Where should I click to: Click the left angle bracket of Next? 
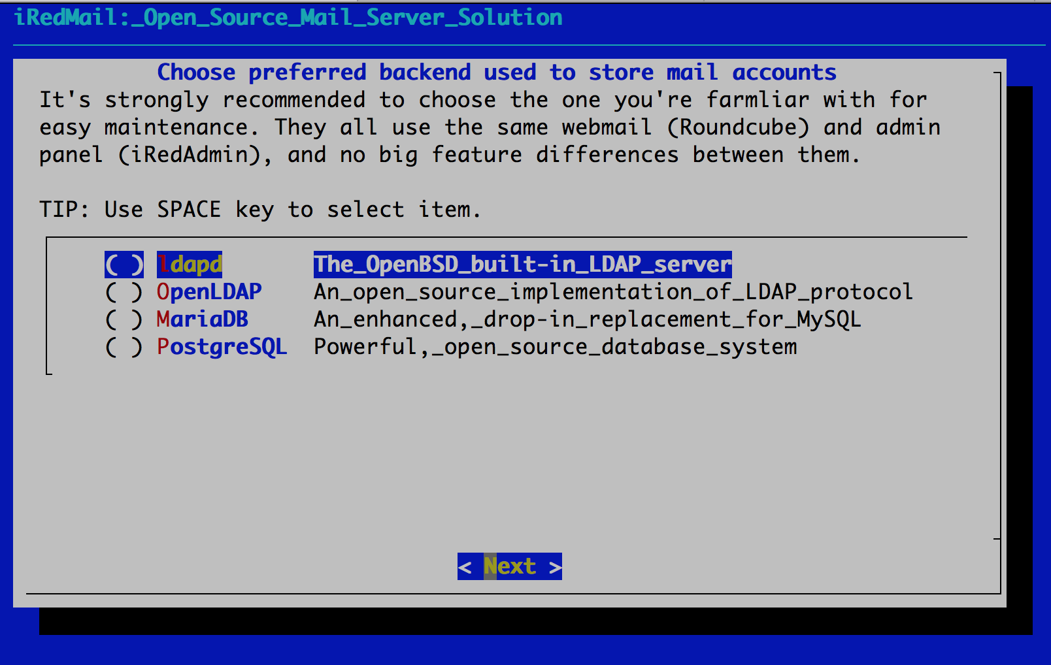[x=465, y=566]
